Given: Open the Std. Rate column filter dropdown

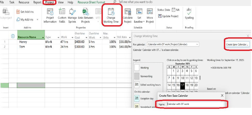Looking at the screenshot, I should pos(130,37).
